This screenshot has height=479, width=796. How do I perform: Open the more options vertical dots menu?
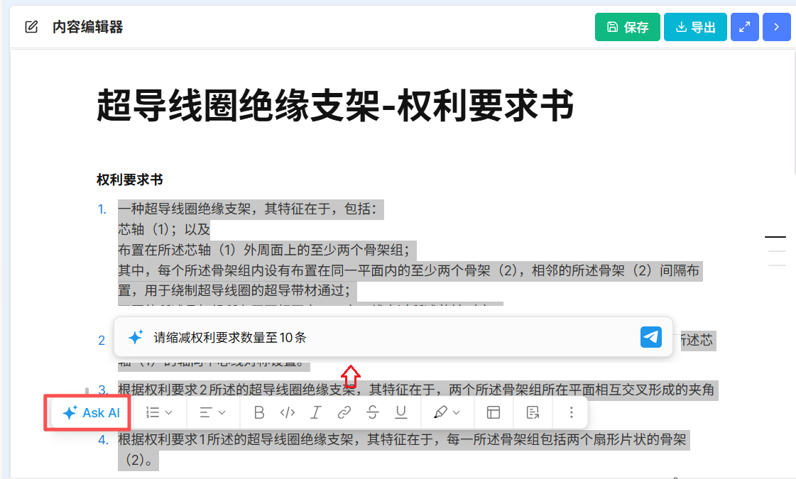tap(572, 412)
